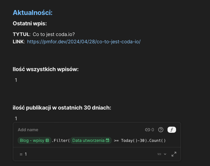The width and height of the screenshot is (210, 166).
Task: Open the pmfor.dev coda-io article link
Action: click(x=84, y=41)
